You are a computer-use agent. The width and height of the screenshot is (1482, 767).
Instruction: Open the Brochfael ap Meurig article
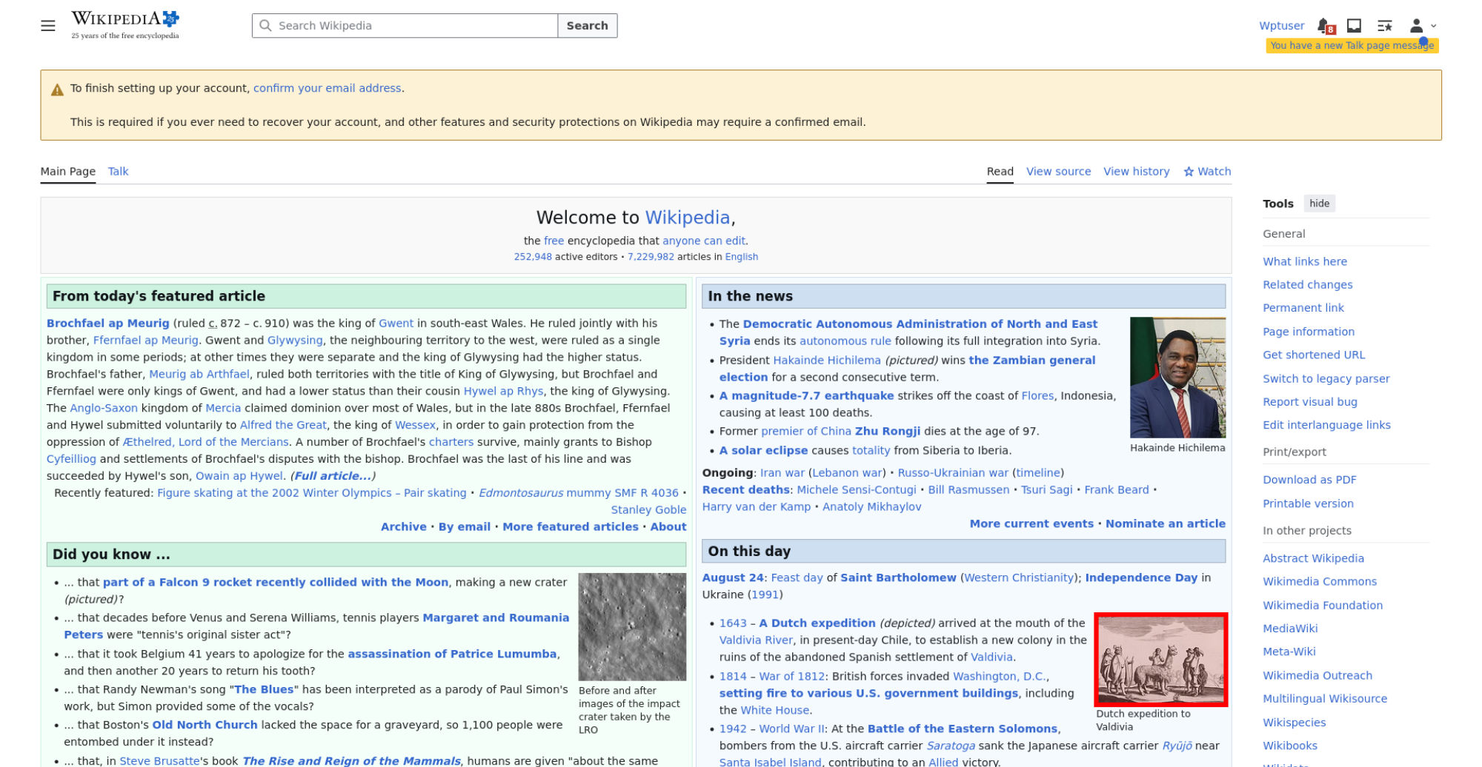pos(108,324)
